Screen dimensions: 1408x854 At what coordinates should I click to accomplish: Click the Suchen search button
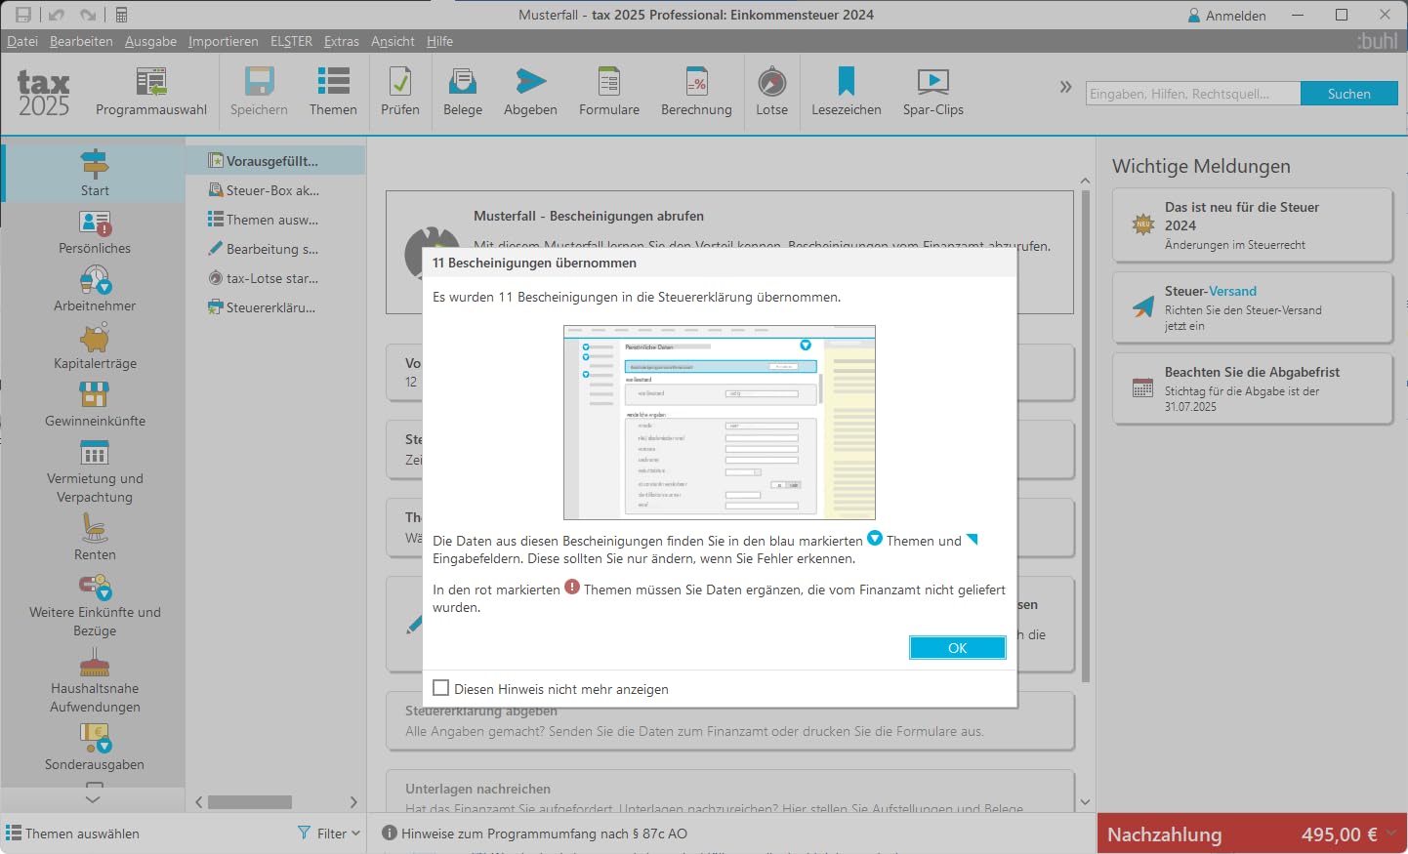tap(1348, 94)
